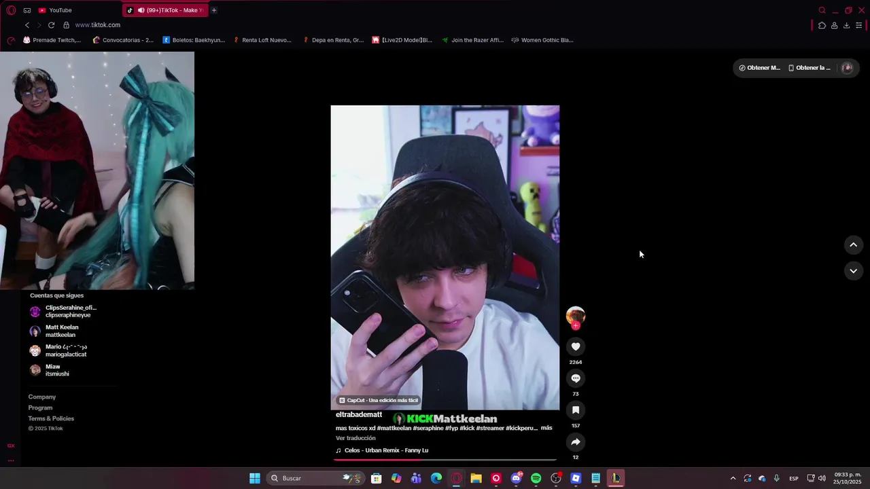The image size is (870, 489).
Task: Go back to the previous page
Action: 27,25
